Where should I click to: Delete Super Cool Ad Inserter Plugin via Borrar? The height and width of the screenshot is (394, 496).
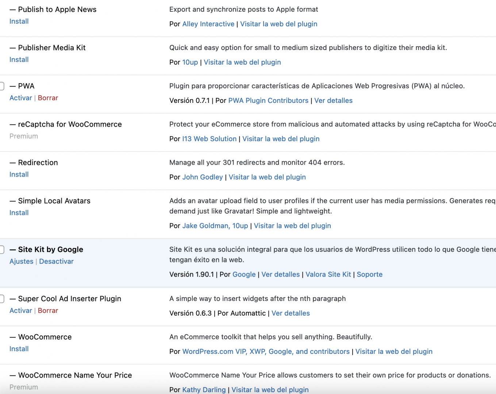(48, 310)
